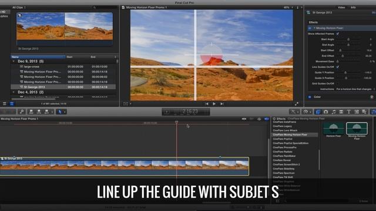Open the viewer zoom percentage menu
376x211 pixels.
pyautogui.click(x=288, y=8)
